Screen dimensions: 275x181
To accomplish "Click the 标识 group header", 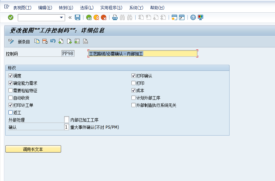I will (118, 68).
